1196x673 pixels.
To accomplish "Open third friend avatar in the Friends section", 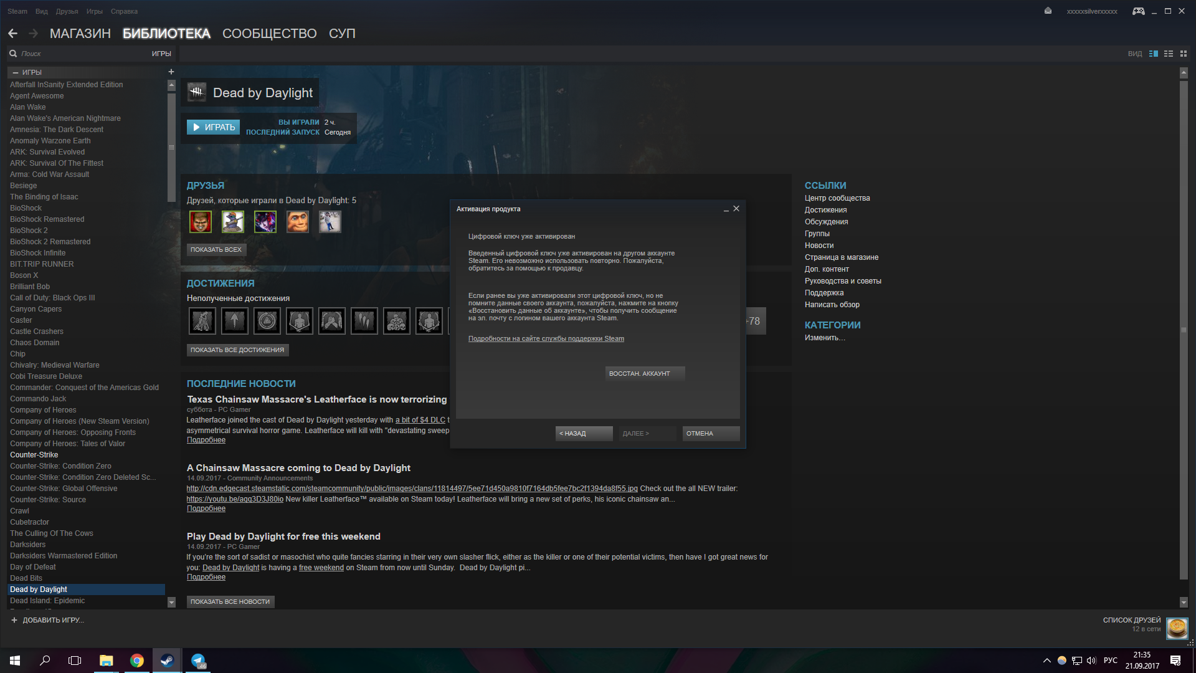I will point(265,222).
